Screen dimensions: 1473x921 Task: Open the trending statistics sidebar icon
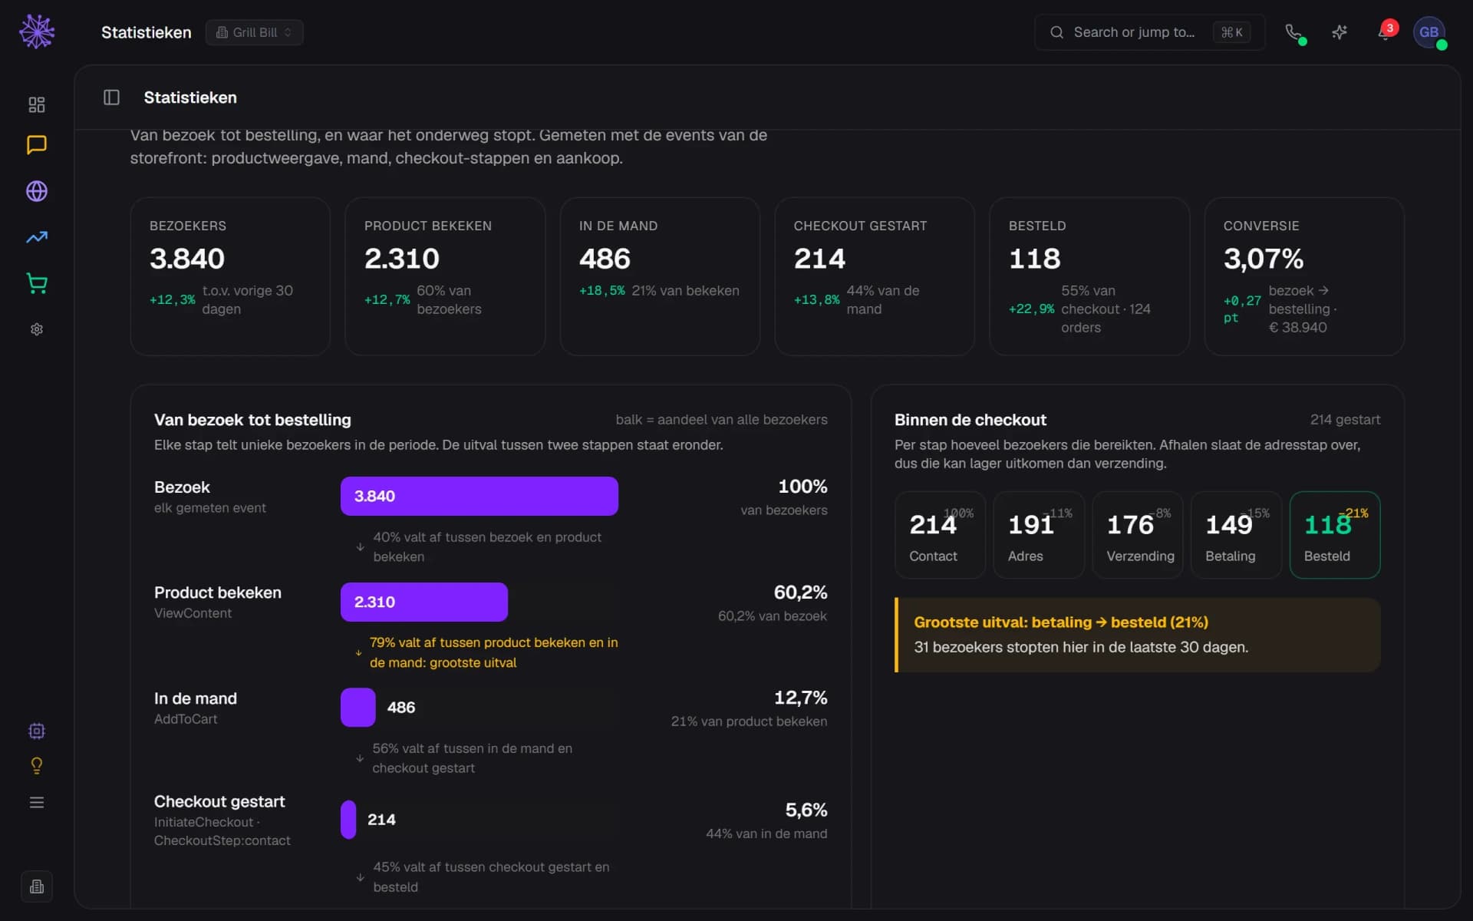pos(37,237)
